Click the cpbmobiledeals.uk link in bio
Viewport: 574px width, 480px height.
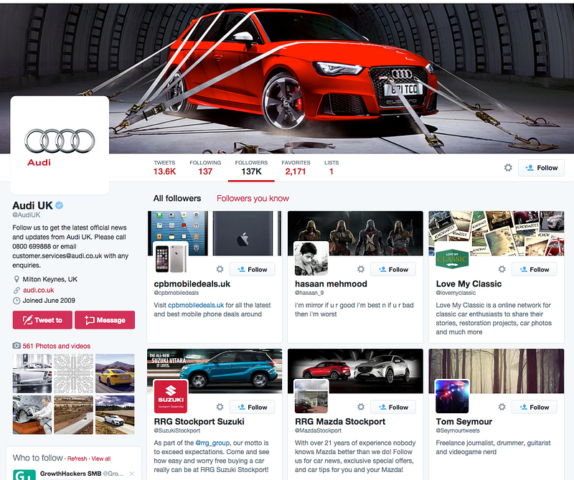pos(196,305)
